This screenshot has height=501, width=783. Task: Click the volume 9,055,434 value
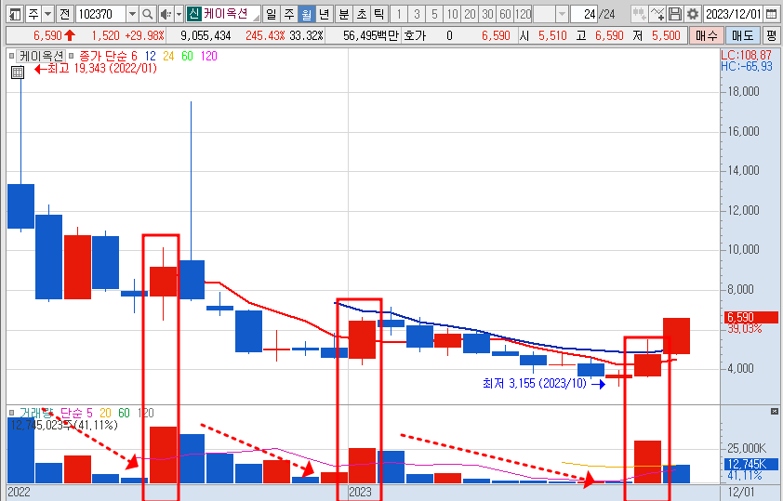coord(206,35)
